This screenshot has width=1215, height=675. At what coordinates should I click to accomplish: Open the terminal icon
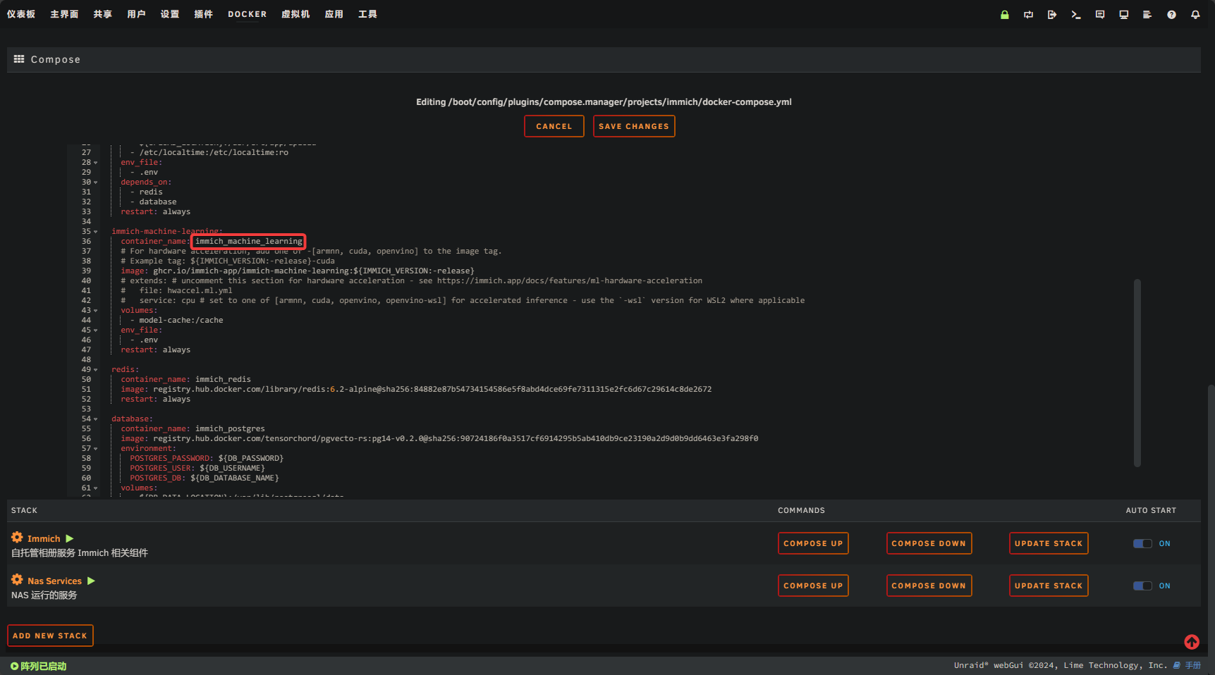click(x=1076, y=15)
